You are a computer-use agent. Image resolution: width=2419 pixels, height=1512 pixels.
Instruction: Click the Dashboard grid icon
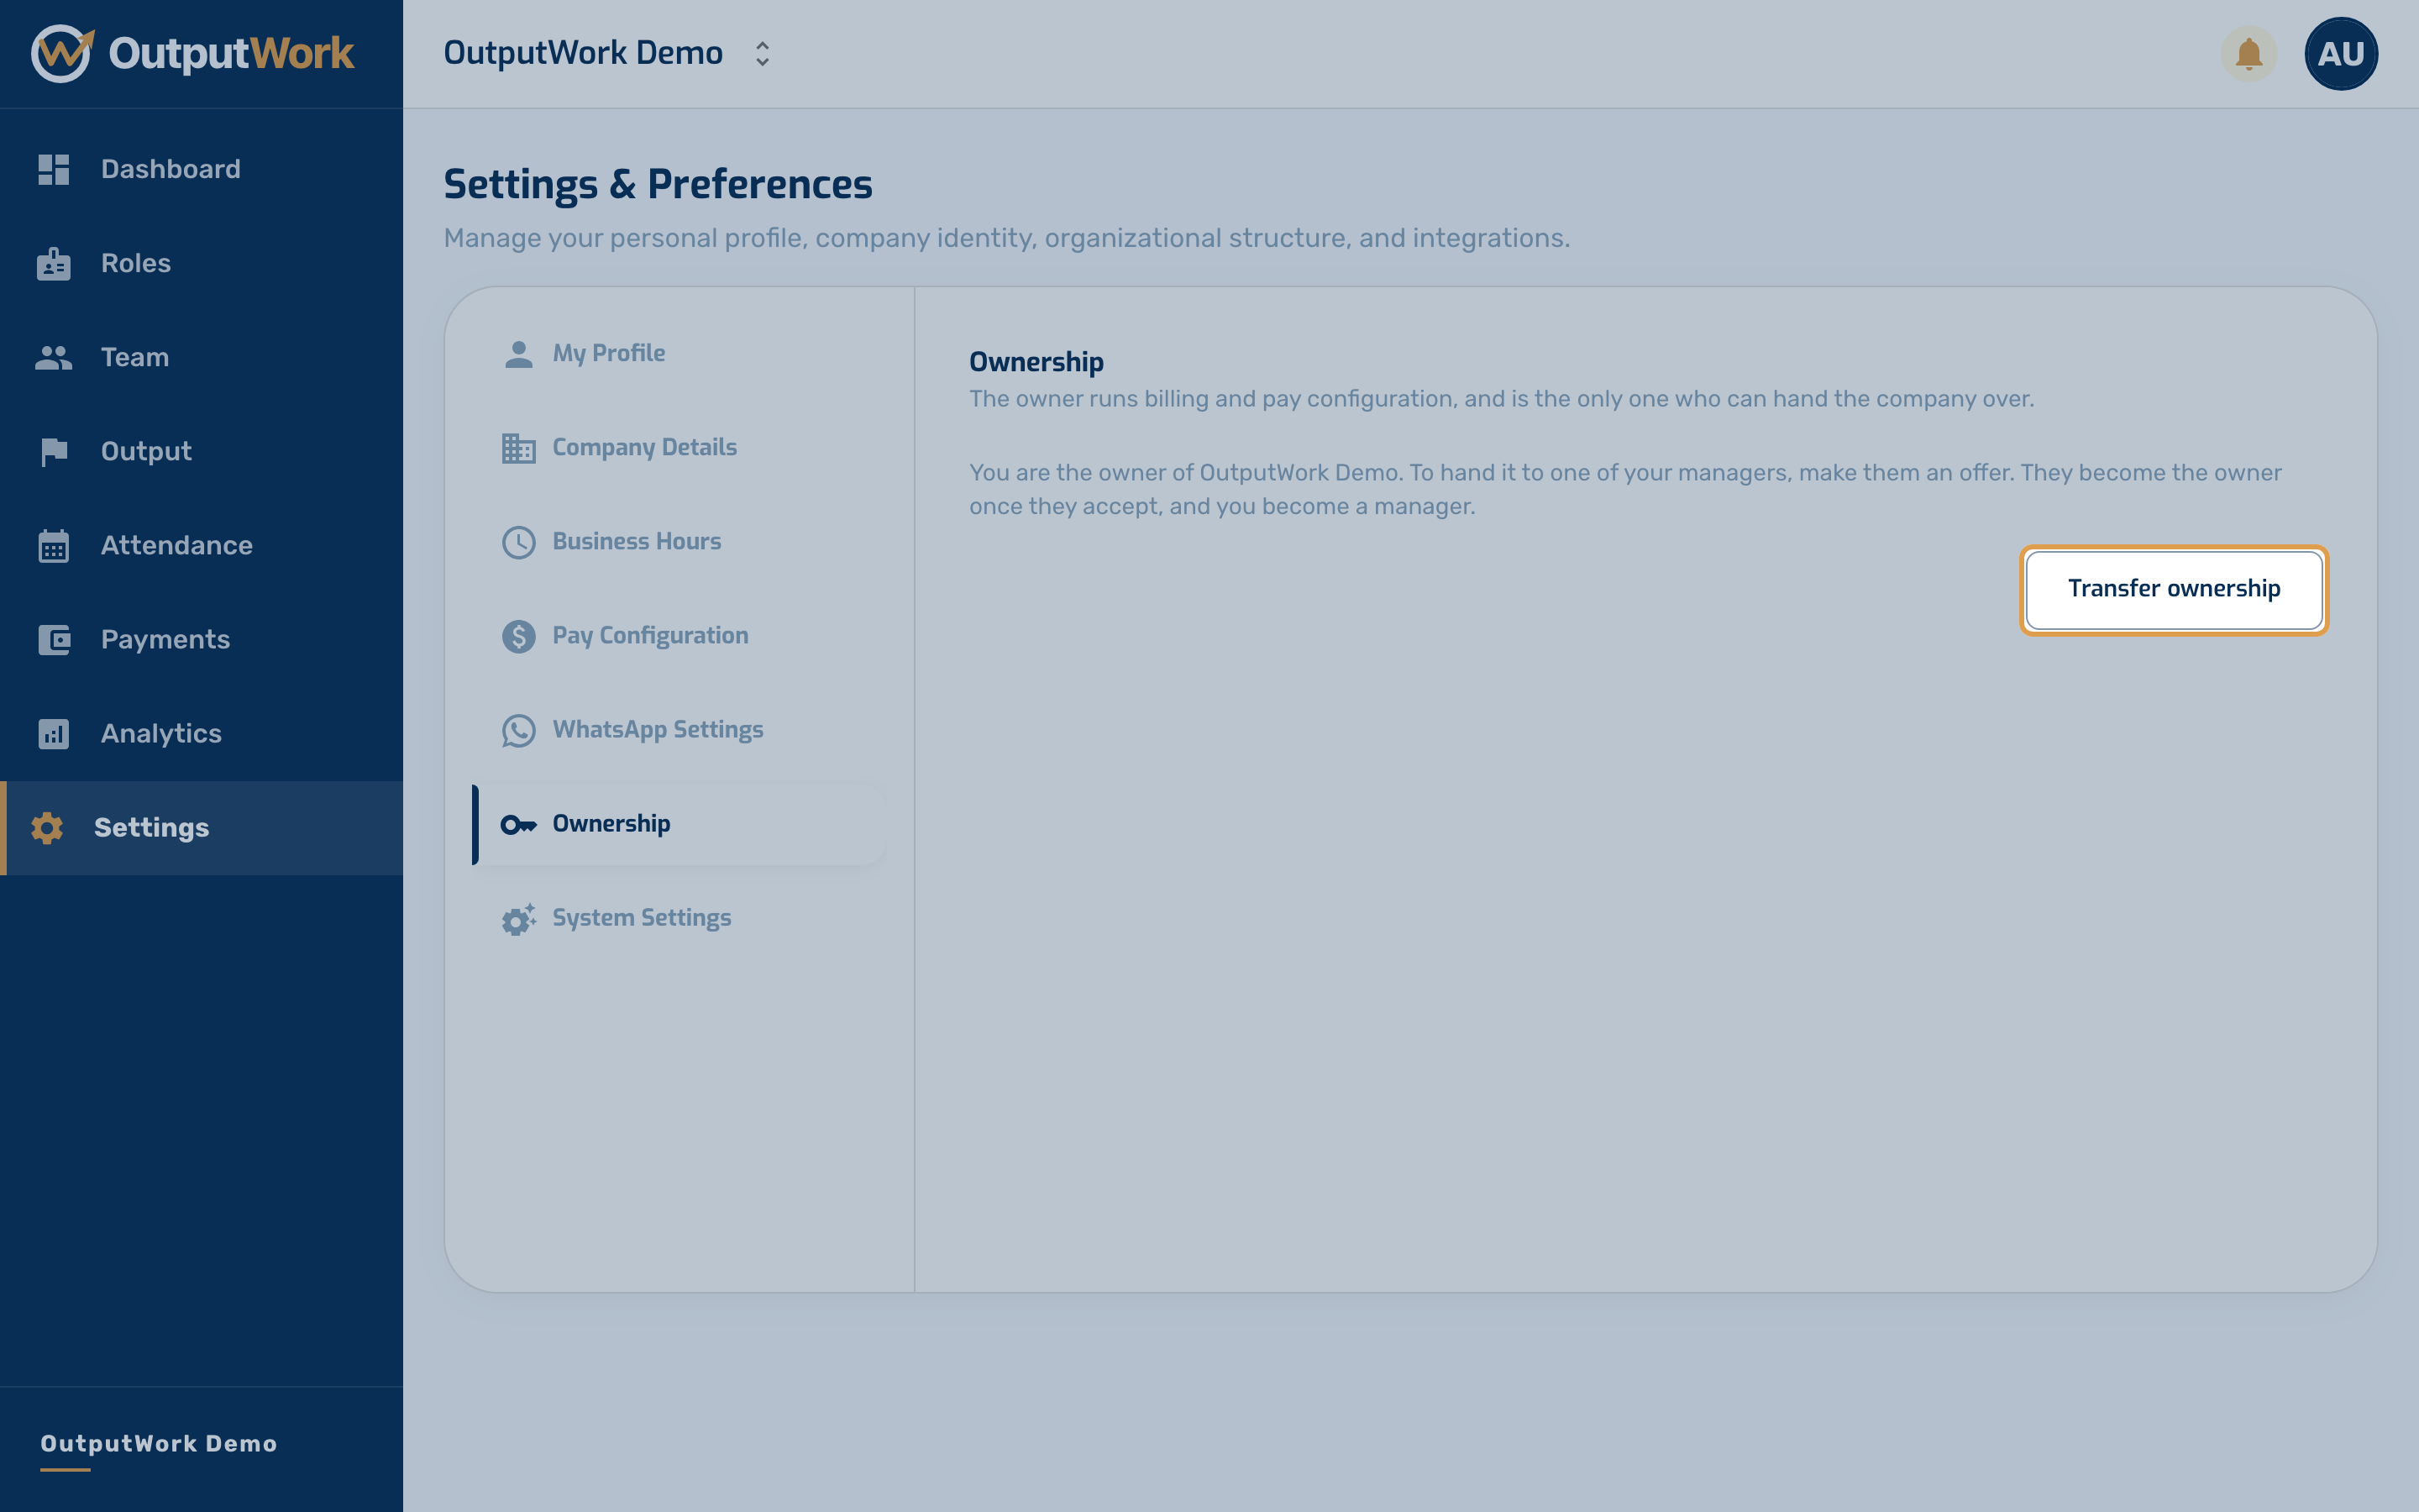click(x=54, y=169)
